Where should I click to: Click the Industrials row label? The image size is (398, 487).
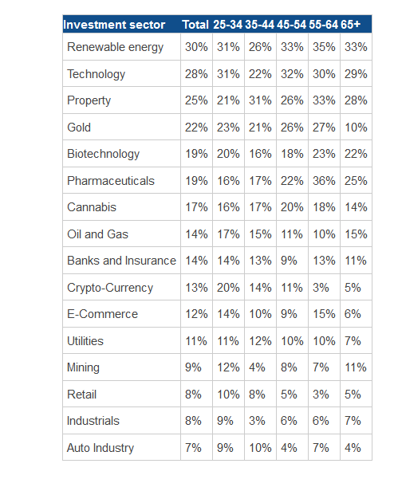tap(93, 421)
